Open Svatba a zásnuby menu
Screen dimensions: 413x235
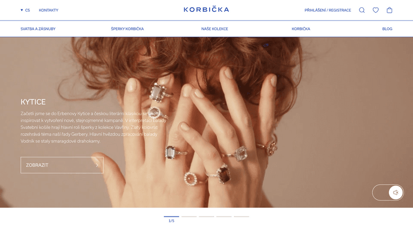pyautogui.click(x=38, y=28)
